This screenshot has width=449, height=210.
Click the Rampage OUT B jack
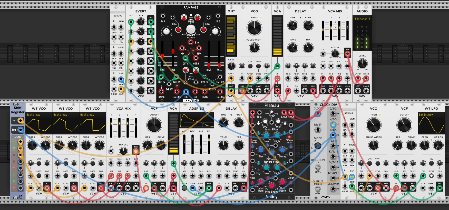pyautogui.click(x=196, y=58)
